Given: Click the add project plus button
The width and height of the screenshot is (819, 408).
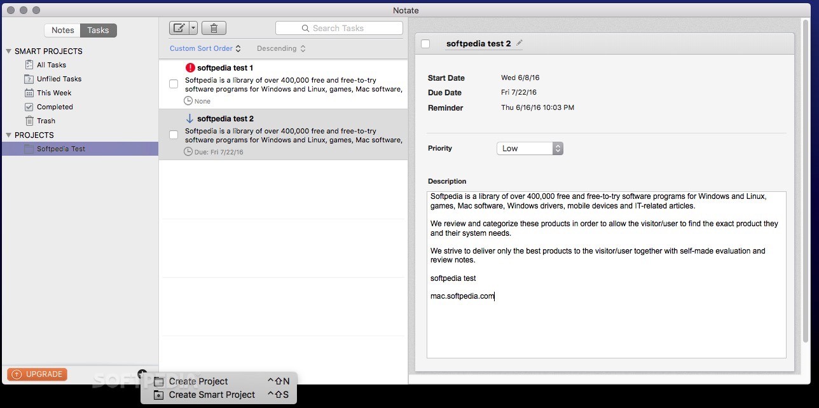Looking at the screenshot, I should [x=142, y=374].
